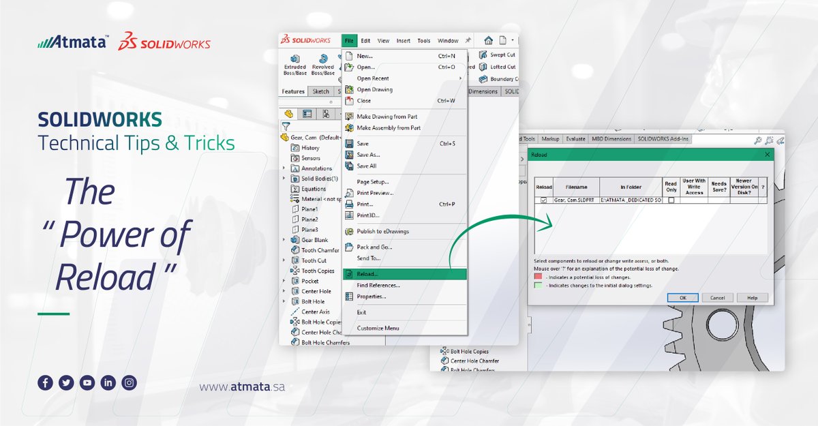
Task: Click the filter funnel icon in feature tree
Action: 286,126
